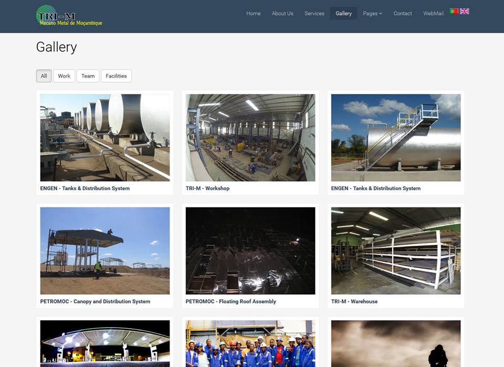Click the TRI-M Mecano Metal logo

click(x=69, y=15)
